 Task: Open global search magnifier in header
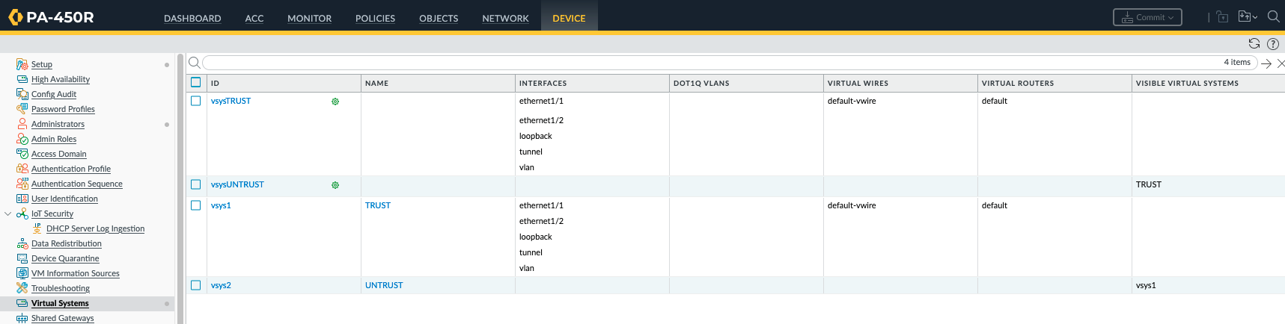(x=1273, y=16)
